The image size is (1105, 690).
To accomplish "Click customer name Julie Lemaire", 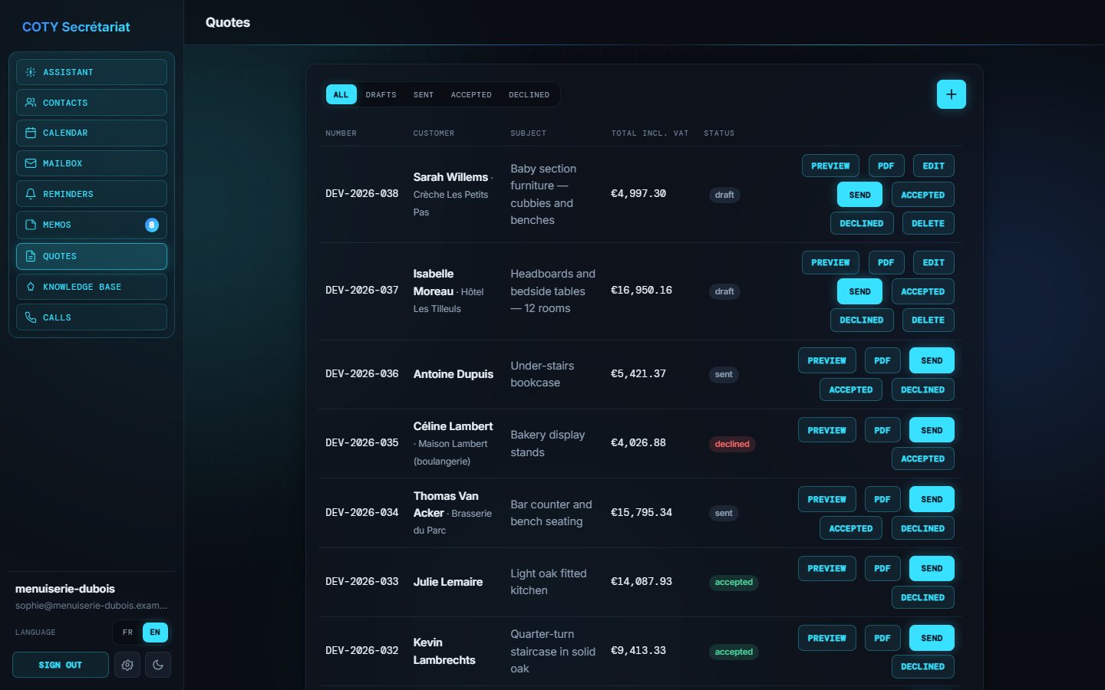I will [448, 582].
